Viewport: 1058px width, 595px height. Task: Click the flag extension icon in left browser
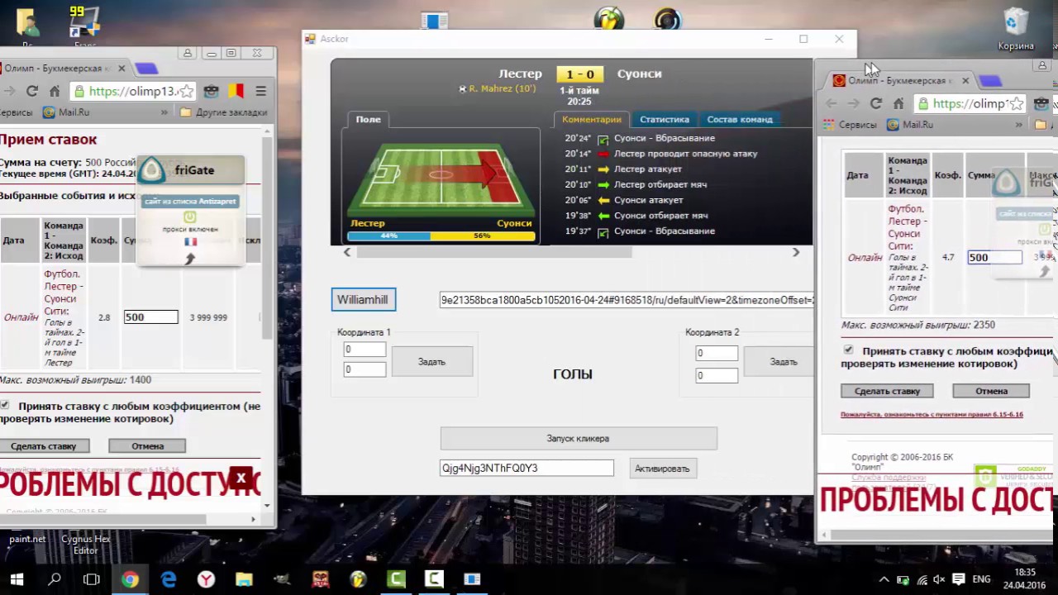(x=236, y=91)
